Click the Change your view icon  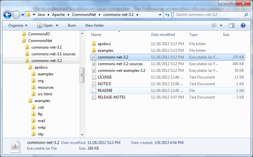pos(214,25)
